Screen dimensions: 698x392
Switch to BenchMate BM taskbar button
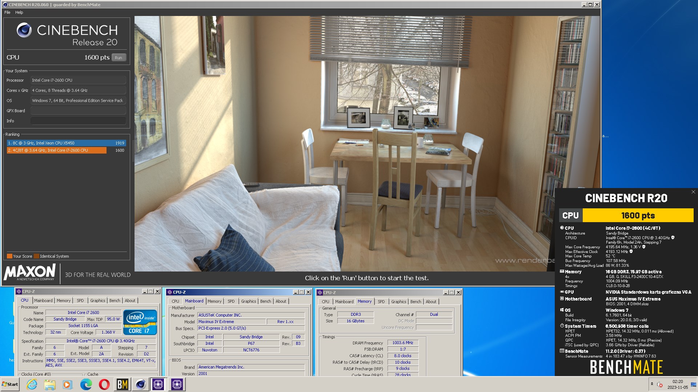[x=123, y=384]
